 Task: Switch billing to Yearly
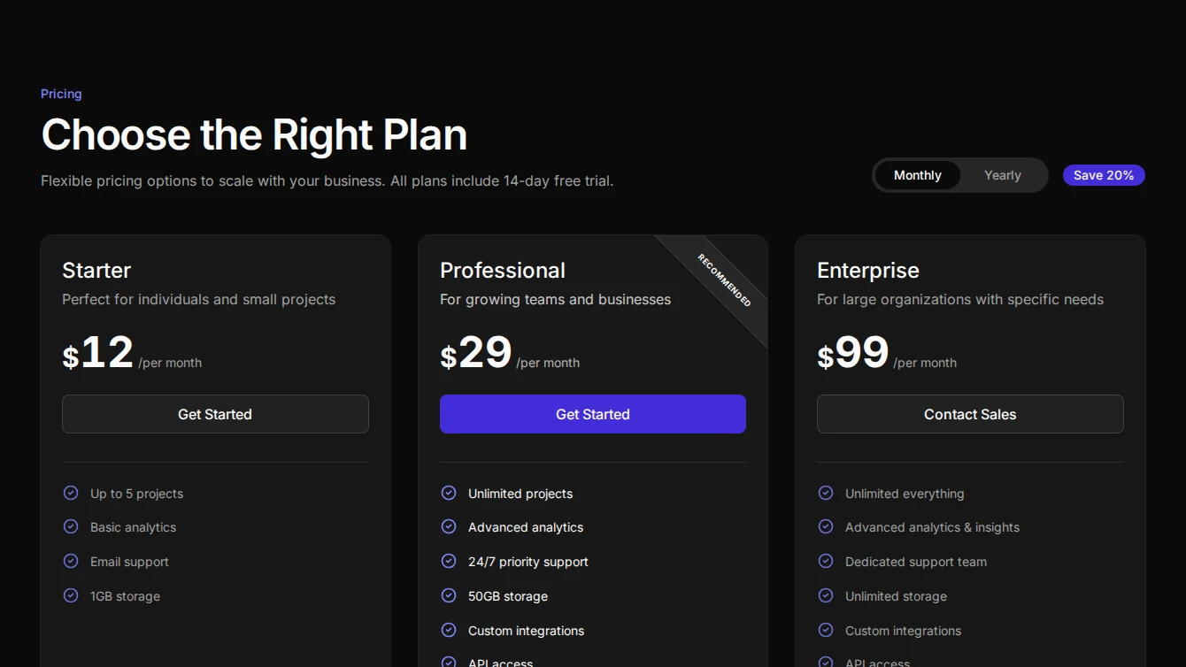1002,175
